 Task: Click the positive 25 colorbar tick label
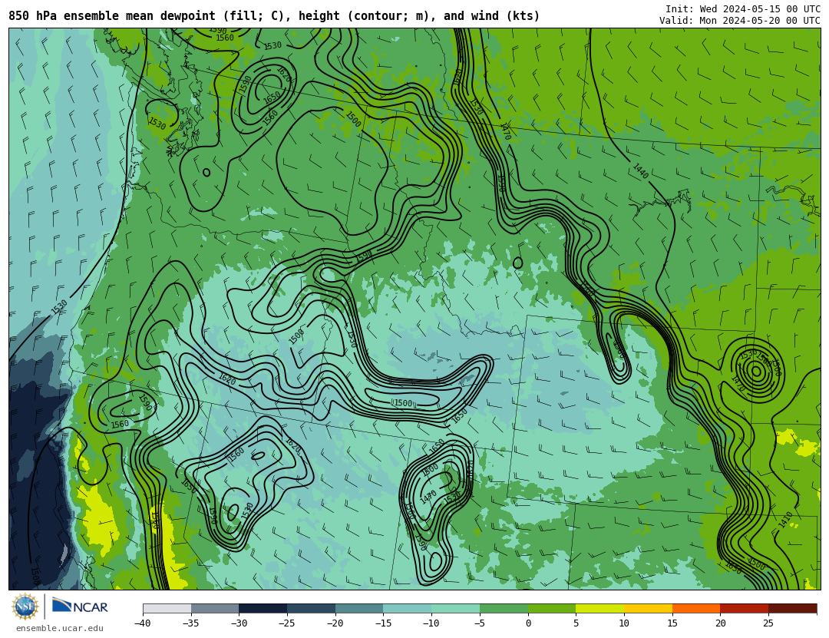point(768,623)
